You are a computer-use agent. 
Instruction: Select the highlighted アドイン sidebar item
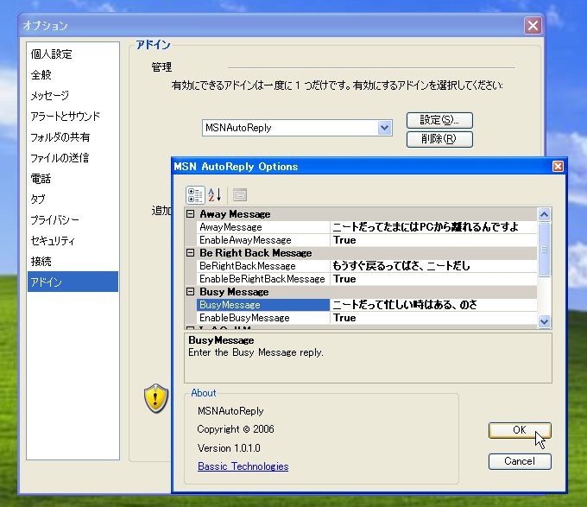(73, 282)
